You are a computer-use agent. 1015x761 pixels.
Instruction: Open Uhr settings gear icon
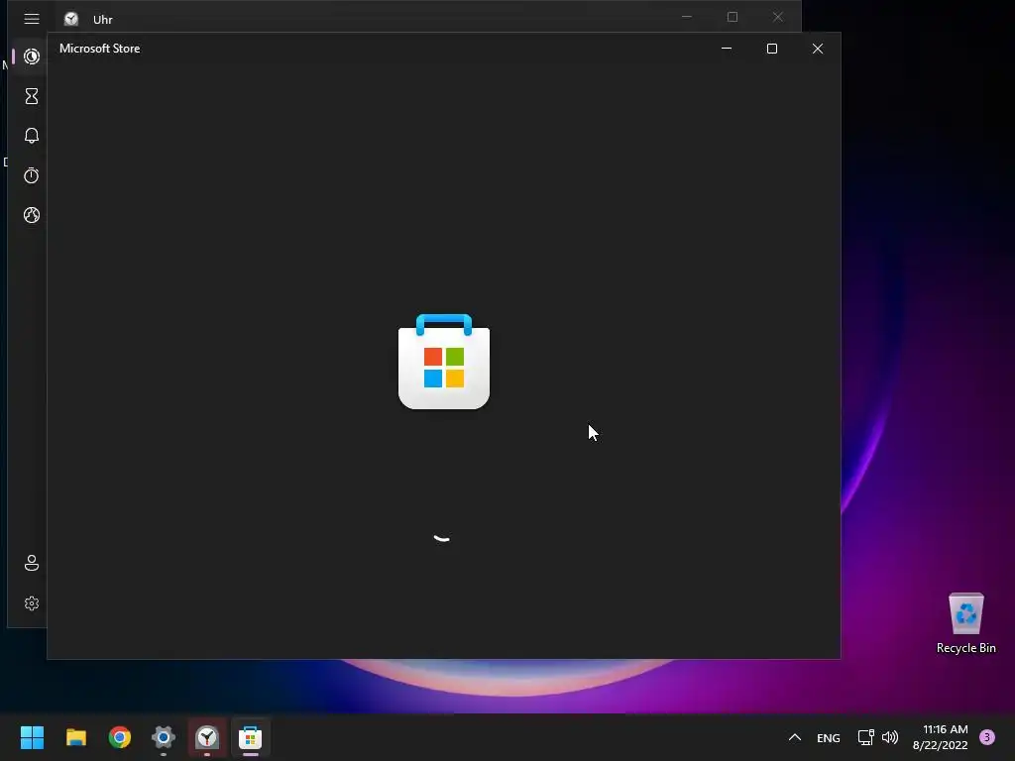pos(32,603)
